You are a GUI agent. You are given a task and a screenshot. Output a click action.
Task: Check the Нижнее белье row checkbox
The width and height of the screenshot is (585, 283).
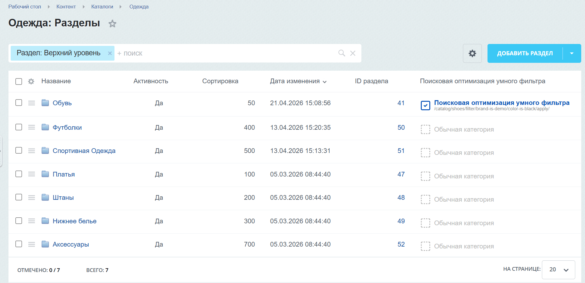tap(19, 221)
